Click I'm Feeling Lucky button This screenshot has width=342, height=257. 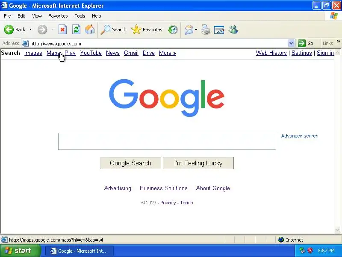point(198,163)
